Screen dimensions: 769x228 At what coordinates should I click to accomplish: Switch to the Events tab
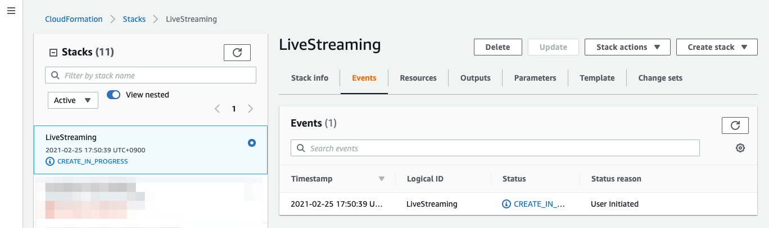point(364,78)
